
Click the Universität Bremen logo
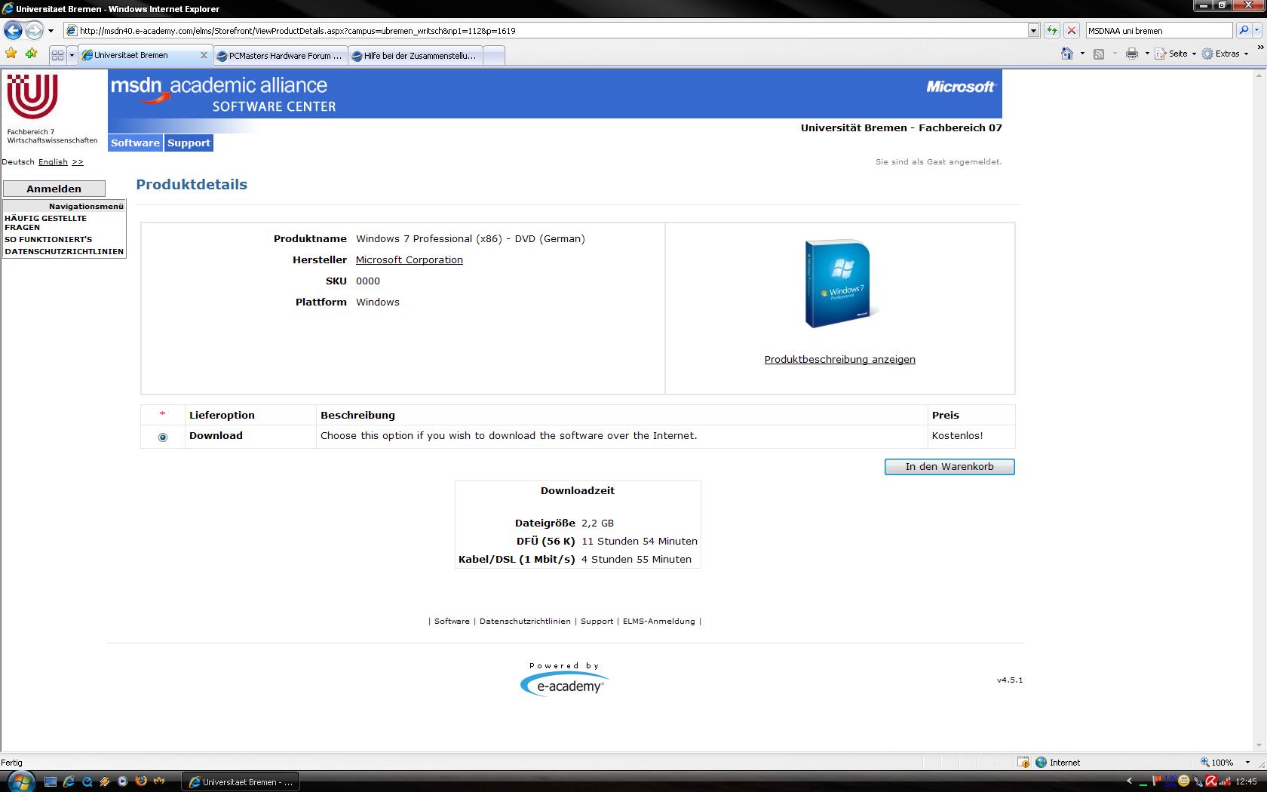[x=32, y=97]
